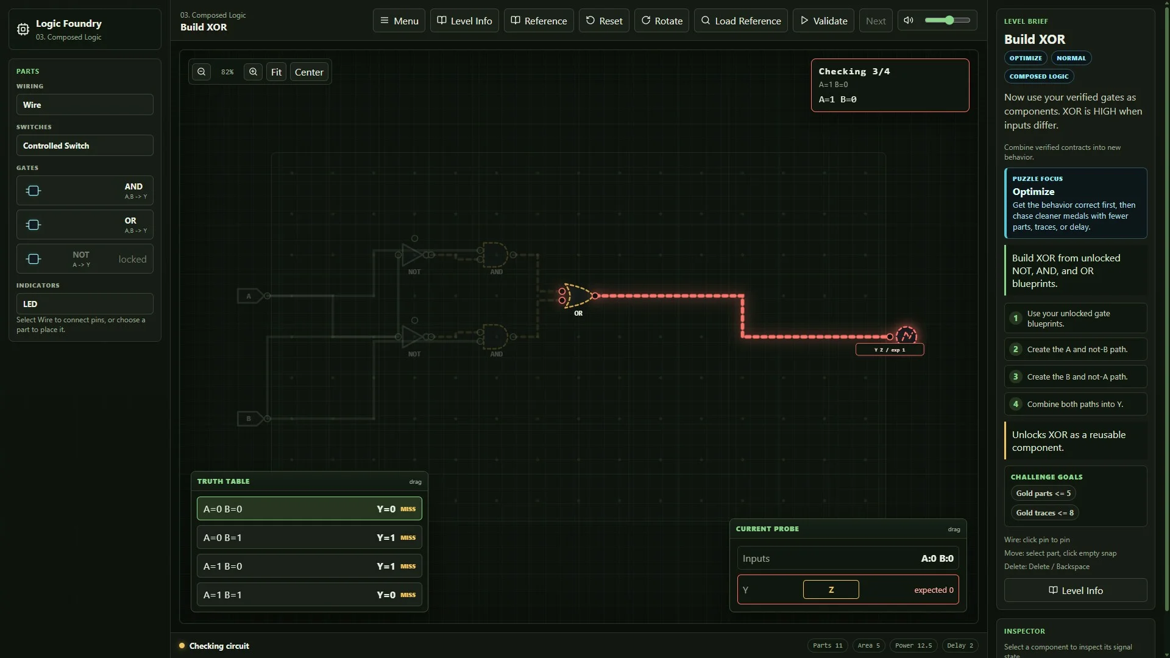Click the 'Checking circuit' status text
Screen dimensions: 1170x658
(219, 646)
